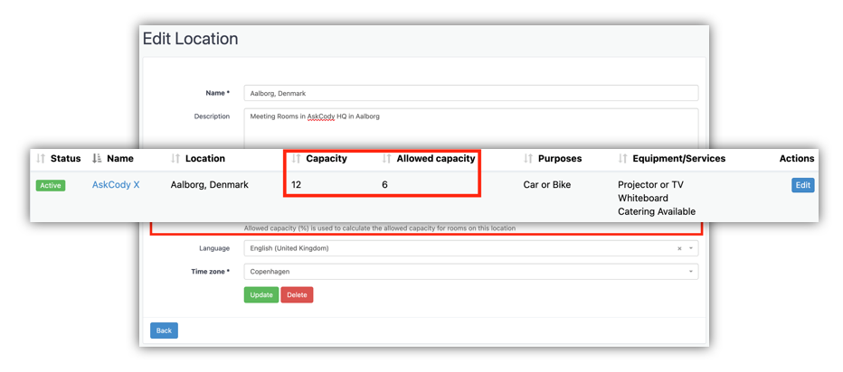Select the Whiteboard equipment entry
This screenshot has width=843, height=372.
(x=643, y=198)
